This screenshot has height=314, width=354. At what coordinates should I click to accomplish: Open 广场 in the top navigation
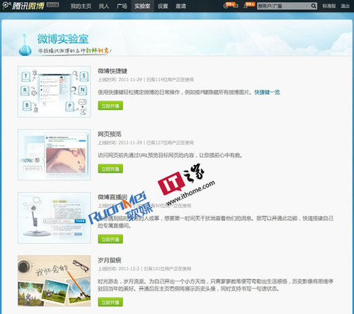(122, 6)
